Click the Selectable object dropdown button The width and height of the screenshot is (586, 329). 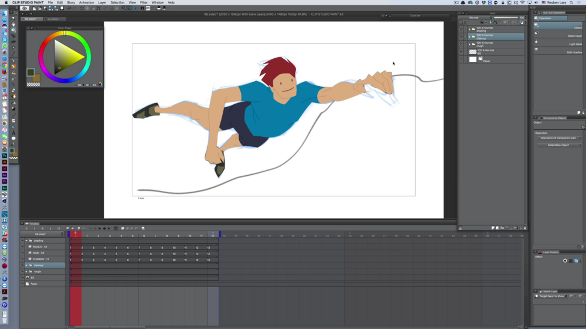(559, 145)
